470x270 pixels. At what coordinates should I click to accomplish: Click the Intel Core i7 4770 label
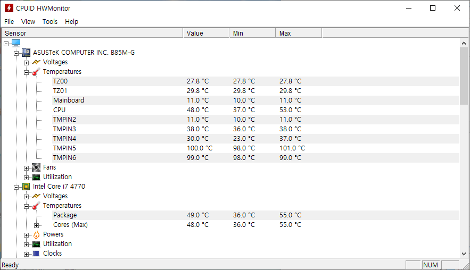click(59, 187)
